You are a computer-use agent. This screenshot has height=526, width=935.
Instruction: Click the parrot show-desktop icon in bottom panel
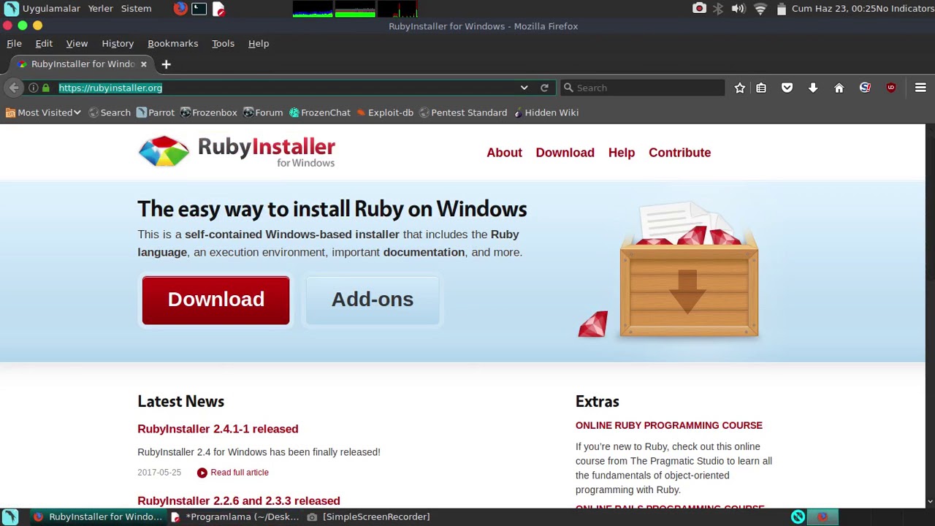10,517
